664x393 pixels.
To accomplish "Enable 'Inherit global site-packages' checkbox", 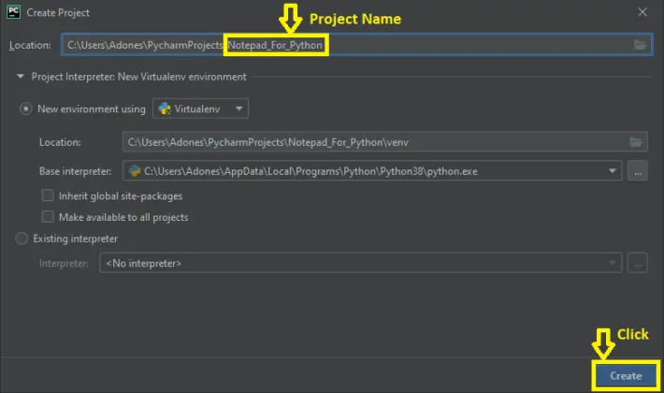I will (48, 196).
